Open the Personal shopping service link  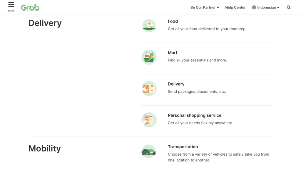click(x=195, y=115)
